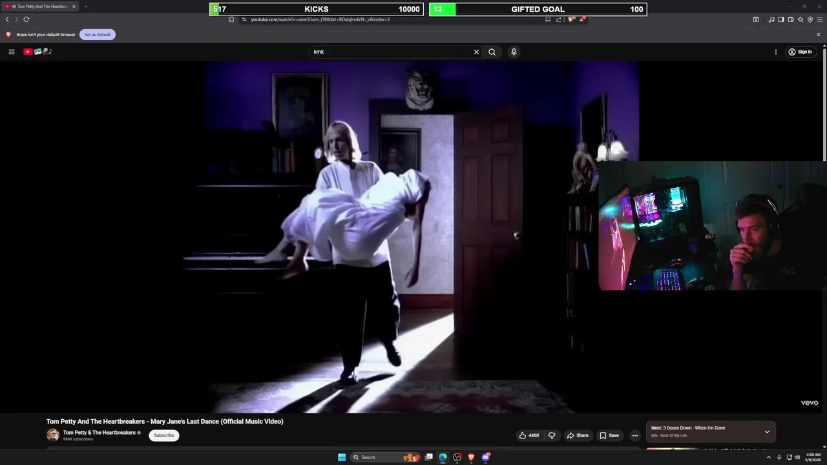Screen dimensions: 827x465
Task: Run search with the magnifier button
Action: 492,52
